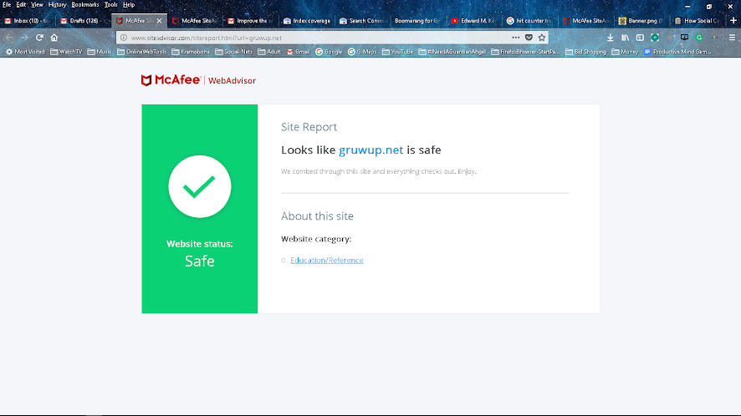Save page to Pocket
Image resolution: width=741 pixels, height=416 pixels.
point(529,38)
